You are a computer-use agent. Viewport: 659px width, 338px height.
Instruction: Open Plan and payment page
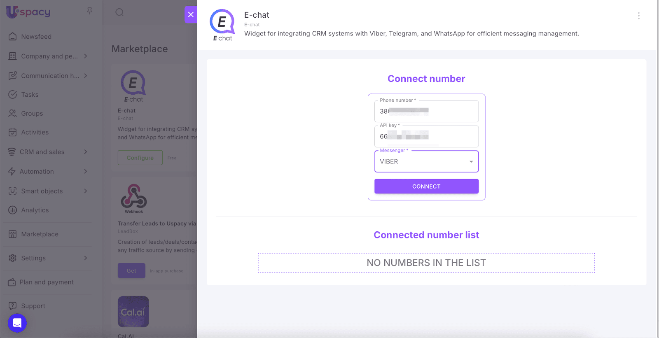[x=47, y=282]
